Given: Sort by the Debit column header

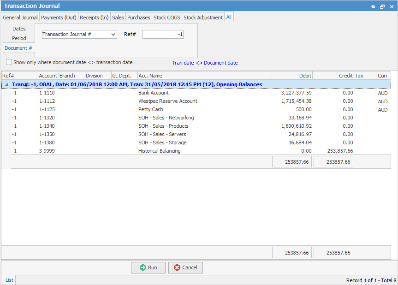Looking at the screenshot, I should tap(291, 76).
